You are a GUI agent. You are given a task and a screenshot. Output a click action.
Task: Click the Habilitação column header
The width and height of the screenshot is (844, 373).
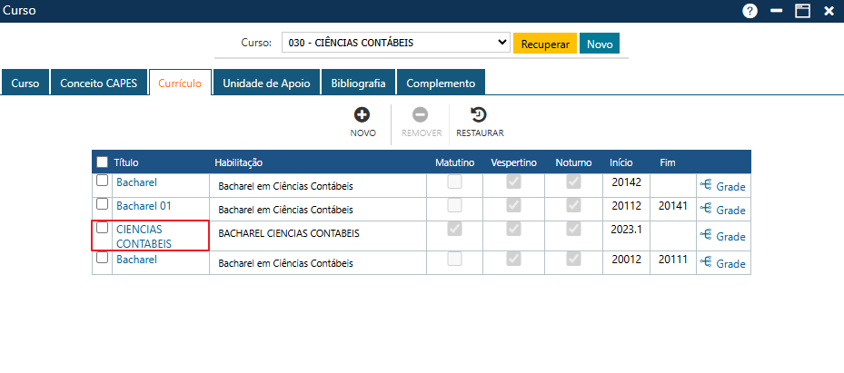click(238, 162)
